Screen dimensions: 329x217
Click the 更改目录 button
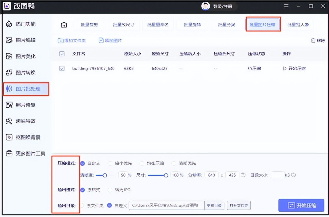click(214, 205)
